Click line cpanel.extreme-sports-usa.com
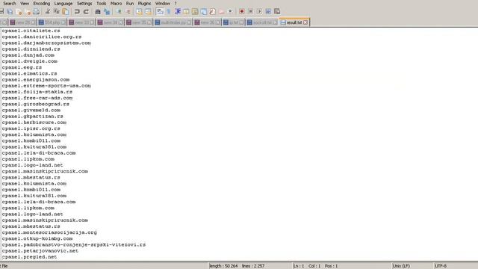This screenshot has height=269, width=478. pos(46,86)
